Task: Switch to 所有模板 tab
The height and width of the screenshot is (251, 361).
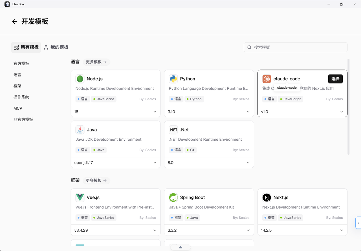Action: click(26, 47)
